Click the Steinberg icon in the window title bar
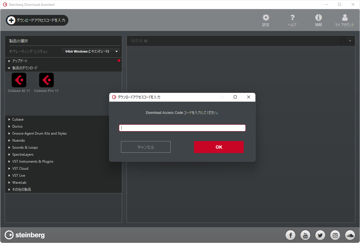This screenshot has height=243, width=360. click(5, 4)
